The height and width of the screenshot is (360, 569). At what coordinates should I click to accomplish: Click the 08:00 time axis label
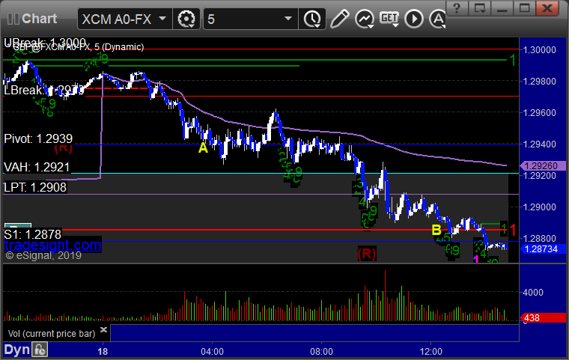[x=321, y=351]
